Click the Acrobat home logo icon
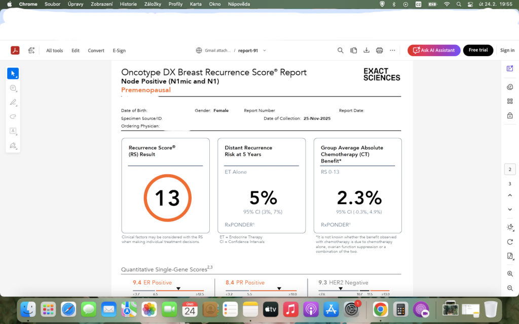The width and height of the screenshot is (519, 324). (16, 51)
